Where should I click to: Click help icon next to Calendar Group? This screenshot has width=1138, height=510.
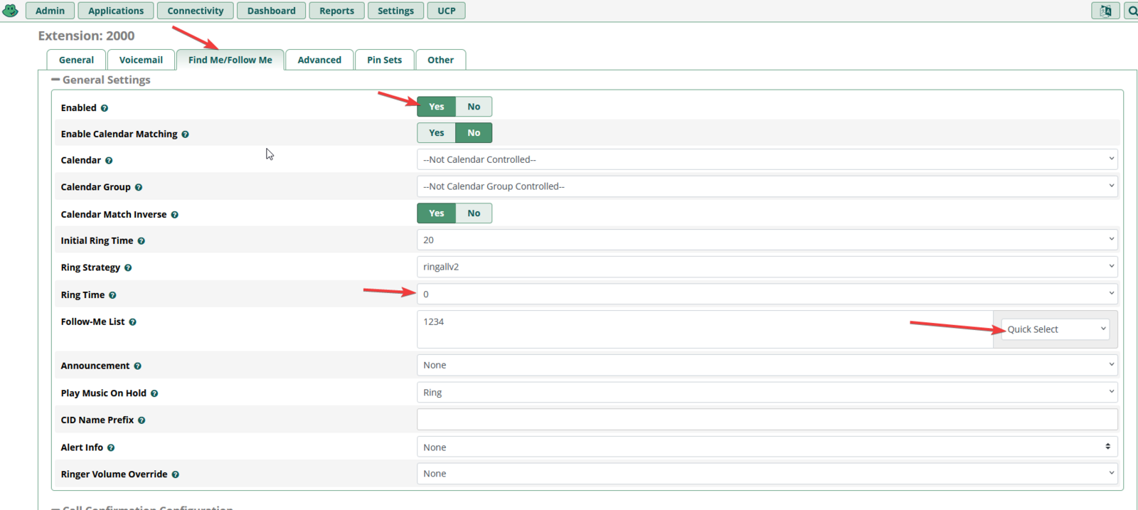click(139, 188)
